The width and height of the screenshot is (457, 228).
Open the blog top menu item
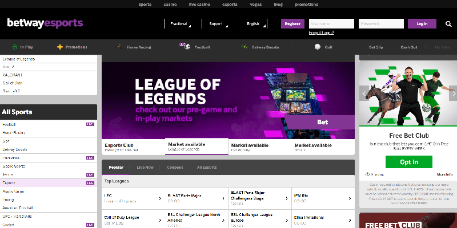278,5
